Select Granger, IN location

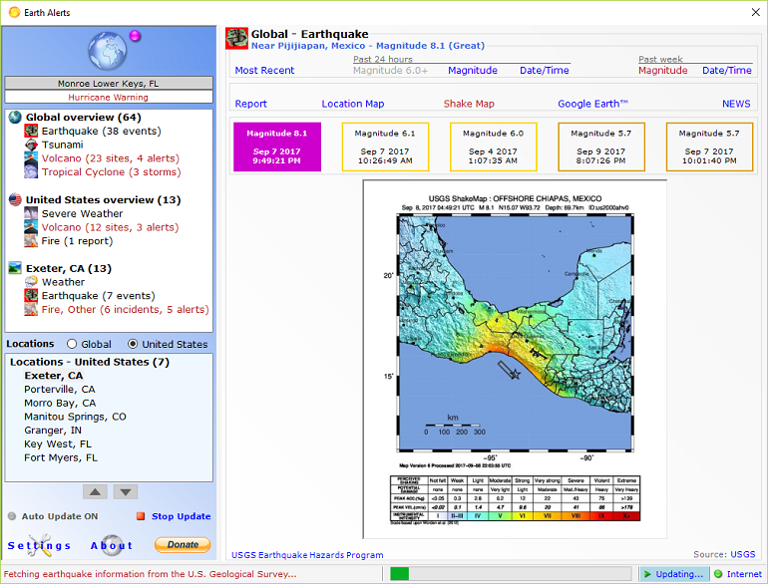coord(53,431)
